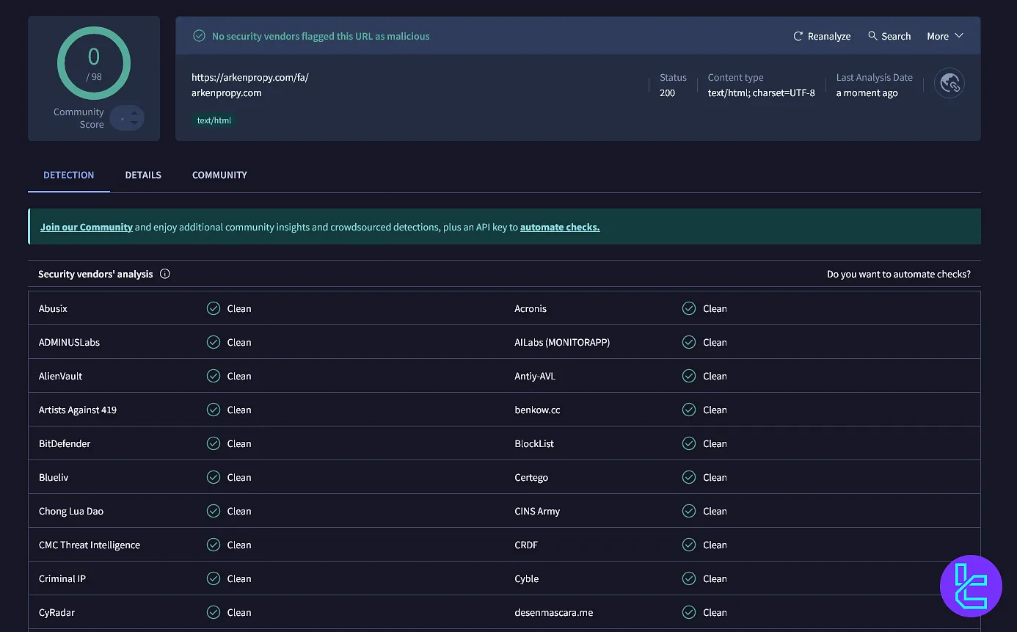Click the Clean checkmark icon next to Abusix
Viewport: 1017px width, 632px height.
click(214, 308)
